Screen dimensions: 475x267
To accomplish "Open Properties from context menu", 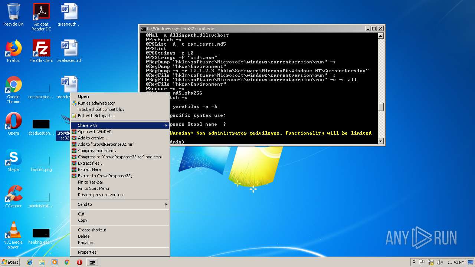I will tap(120, 252).
